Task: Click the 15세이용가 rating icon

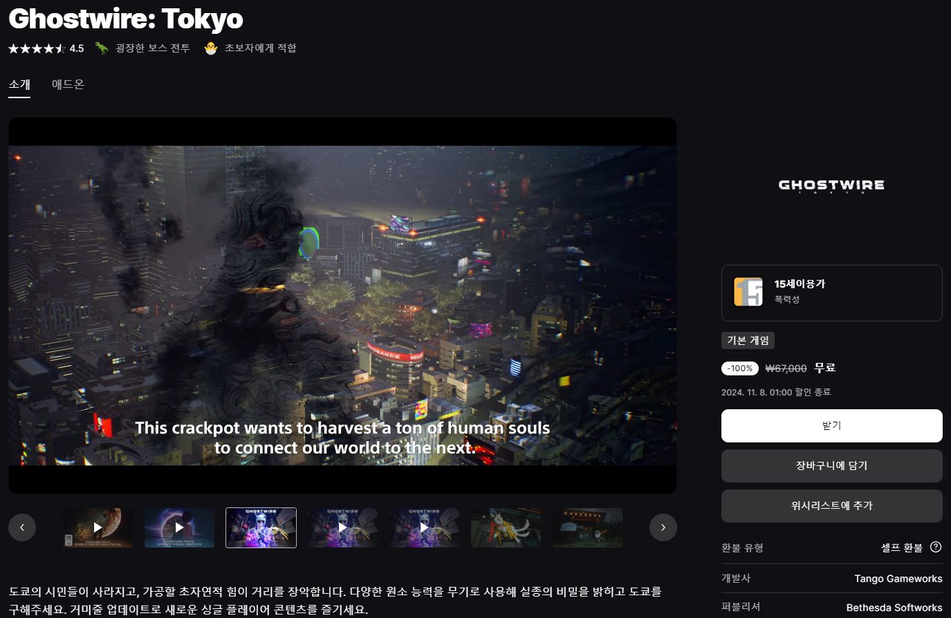Action: (748, 292)
